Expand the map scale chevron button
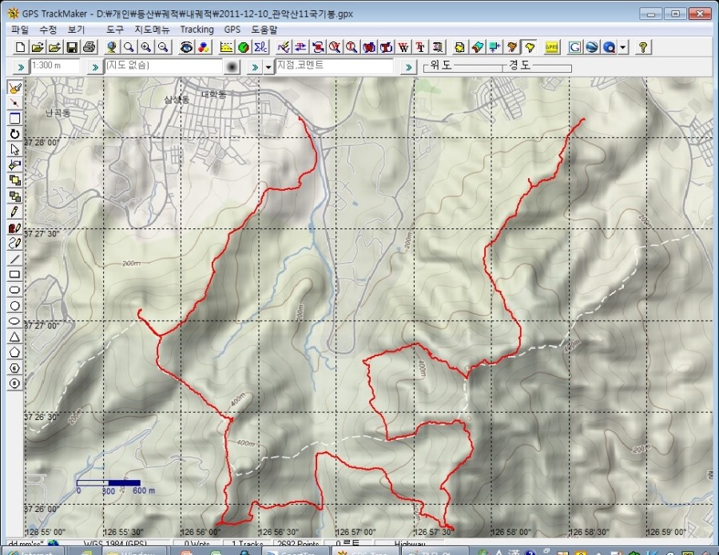This screenshot has height=555, width=719. coord(20,67)
